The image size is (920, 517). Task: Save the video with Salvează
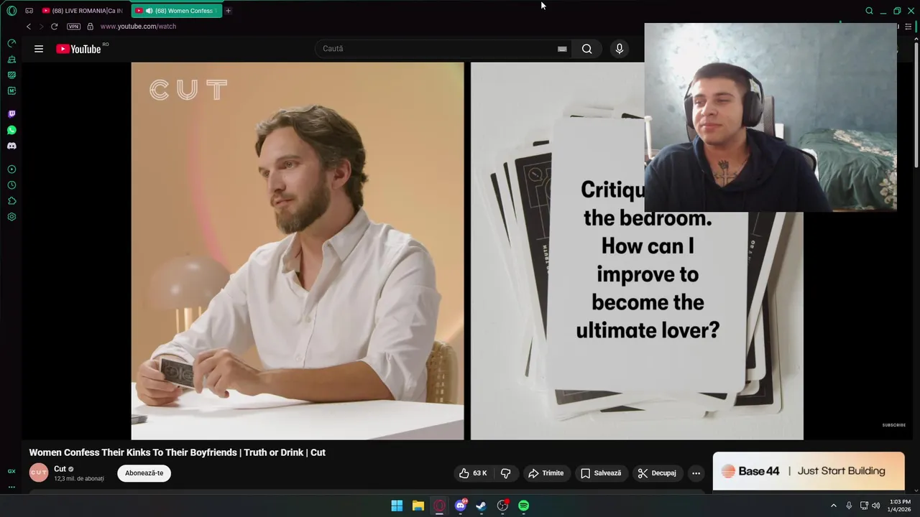pyautogui.click(x=601, y=473)
